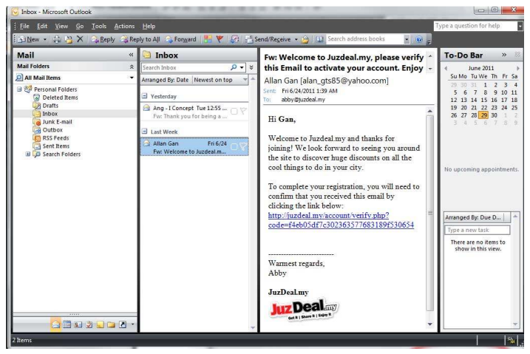The height and width of the screenshot is (354, 530).
Task: Open the Shortcuts arrow icon
Action: click(x=123, y=324)
